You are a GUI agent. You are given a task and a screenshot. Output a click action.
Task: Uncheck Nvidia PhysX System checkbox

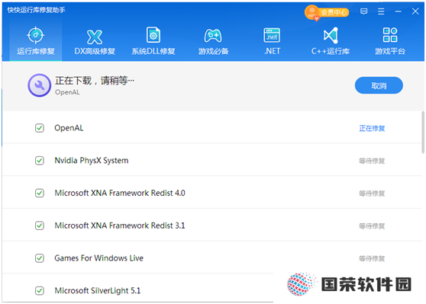point(40,161)
